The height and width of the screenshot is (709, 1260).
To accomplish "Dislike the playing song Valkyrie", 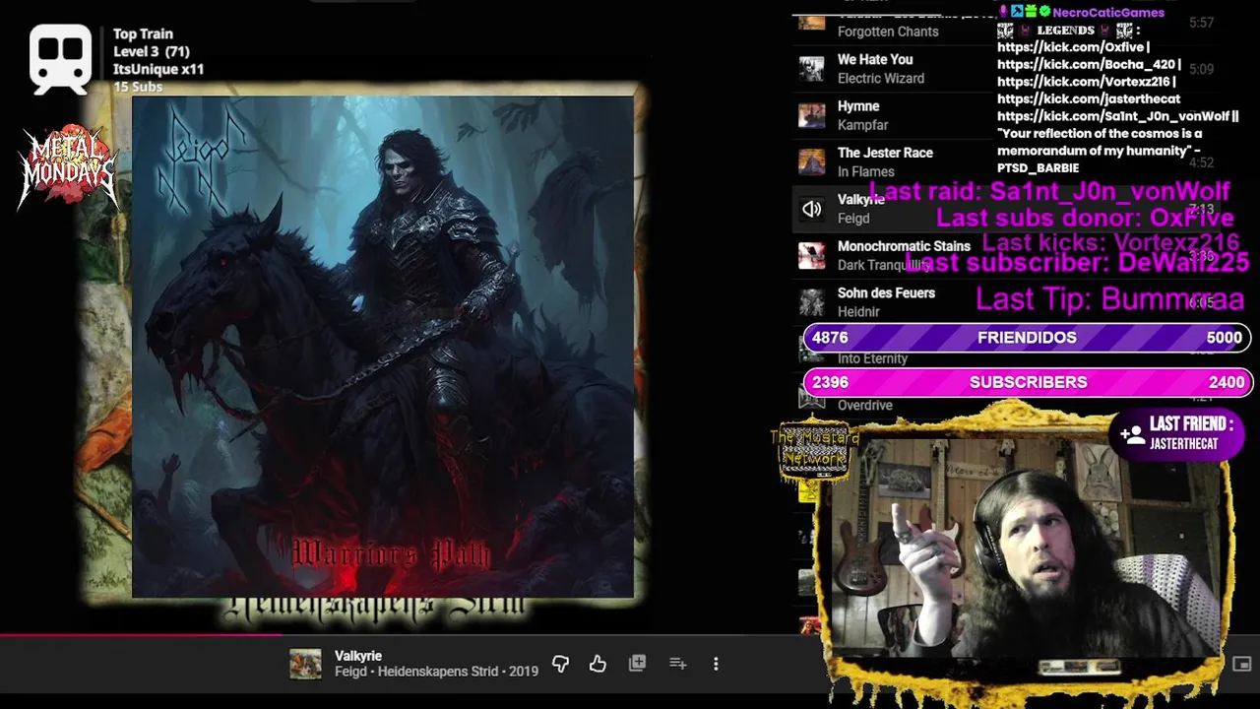I will click(560, 664).
